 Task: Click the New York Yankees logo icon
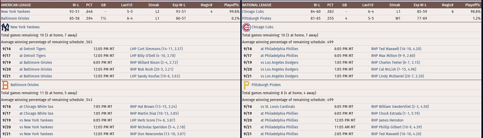pos(5,27)
